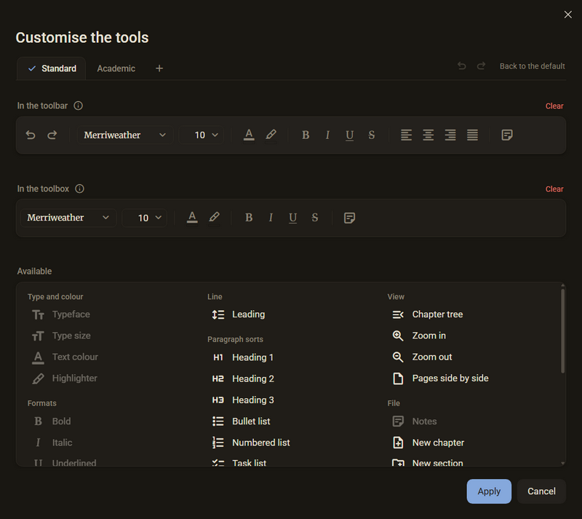Click text colour icon in the toolbar row
This screenshot has width=582, height=519.
(249, 135)
